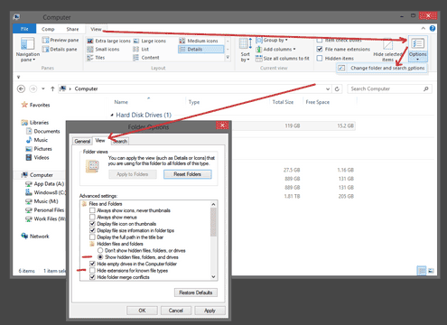The height and width of the screenshot is (325, 447).
Task: Choose Change folder and search options
Action: click(382, 68)
